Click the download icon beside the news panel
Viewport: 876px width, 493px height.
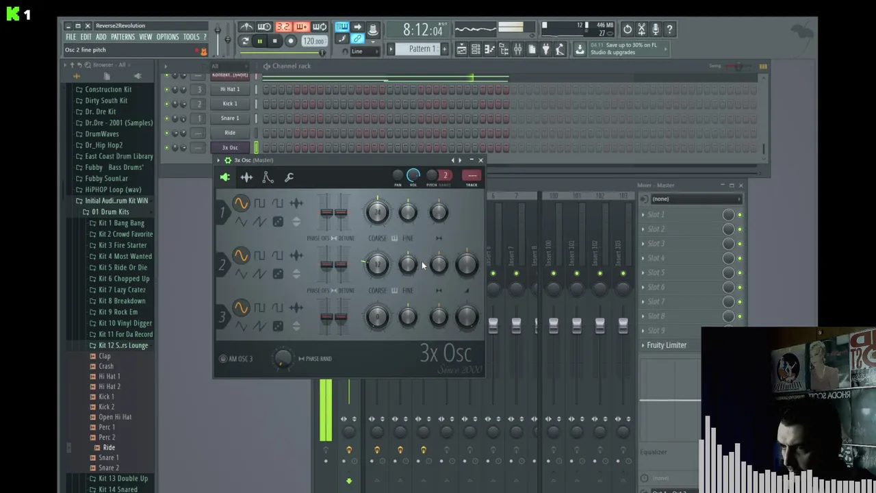580,49
